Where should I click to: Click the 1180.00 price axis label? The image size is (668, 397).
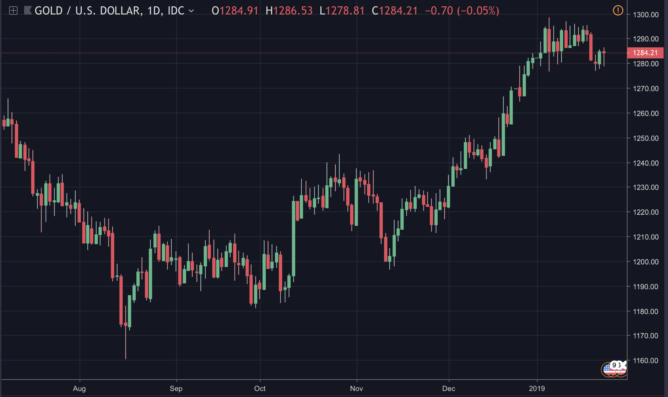(646, 312)
